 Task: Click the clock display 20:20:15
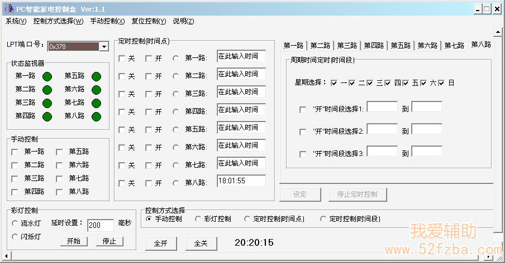click(x=254, y=242)
